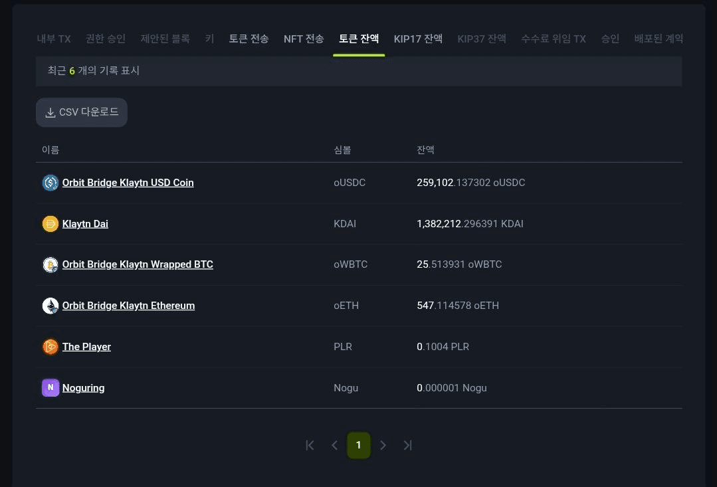The width and height of the screenshot is (717, 487).
Task: Go to the previous page of records
Action: coord(334,445)
